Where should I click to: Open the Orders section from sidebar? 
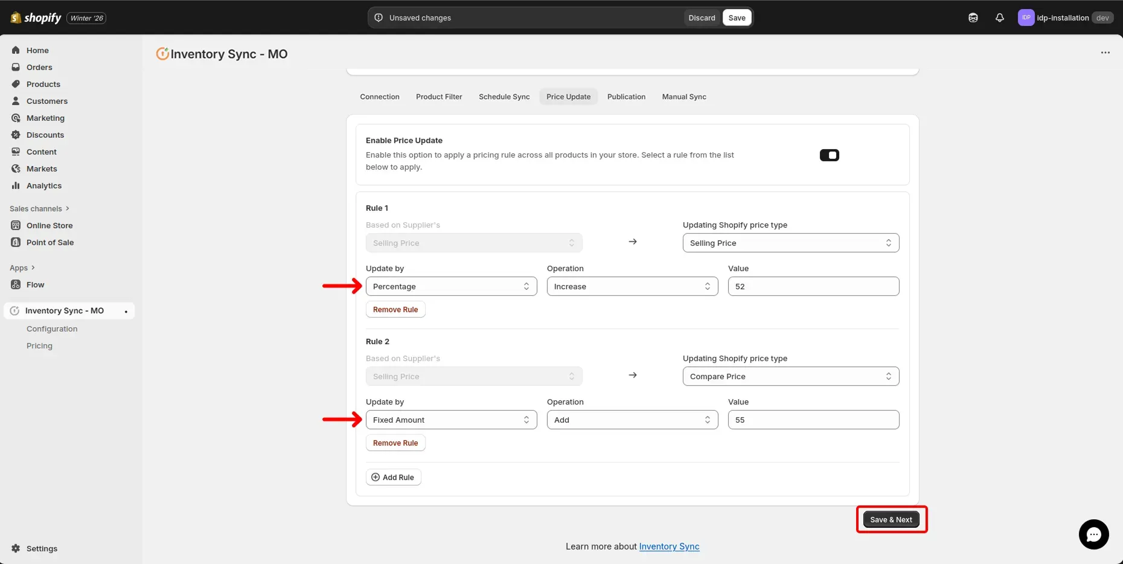point(40,67)
